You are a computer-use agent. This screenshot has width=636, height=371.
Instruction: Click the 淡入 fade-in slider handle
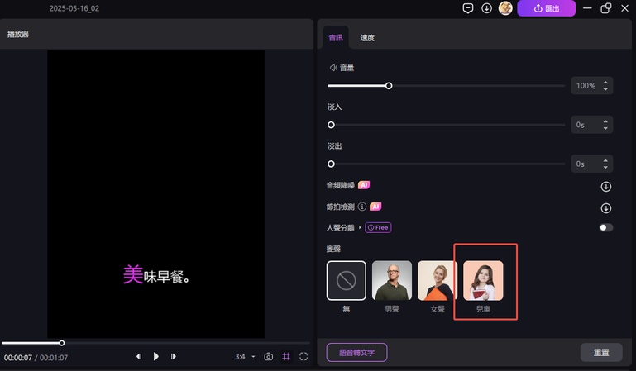click(x=331, y=125)
